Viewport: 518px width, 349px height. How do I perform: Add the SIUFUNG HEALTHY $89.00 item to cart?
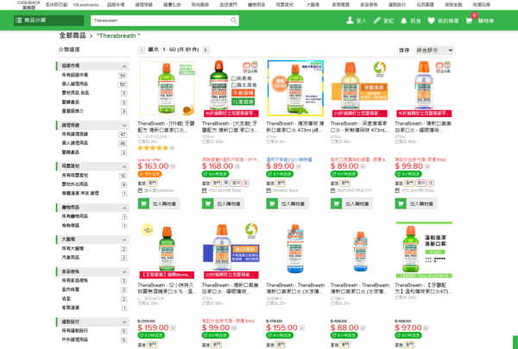pyautogui.click(x=351, y=203)
